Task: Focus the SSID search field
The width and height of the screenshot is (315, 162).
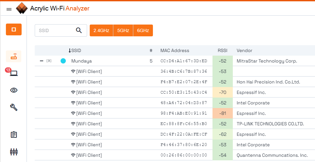Action: (x=61, y=30)
